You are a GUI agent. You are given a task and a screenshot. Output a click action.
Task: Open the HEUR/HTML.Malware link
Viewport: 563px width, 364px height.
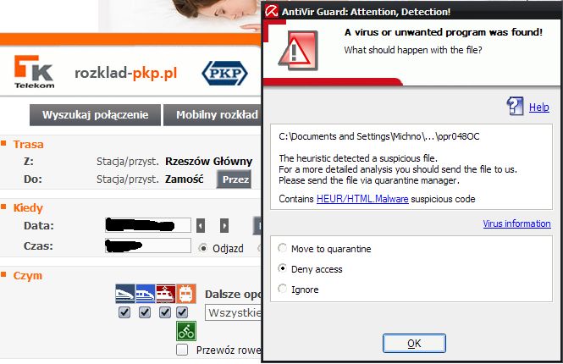362,199
